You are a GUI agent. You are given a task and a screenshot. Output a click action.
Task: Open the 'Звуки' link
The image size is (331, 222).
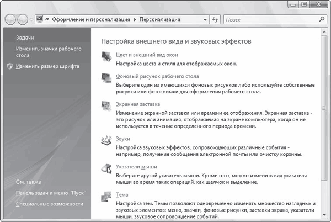[123, 139]
